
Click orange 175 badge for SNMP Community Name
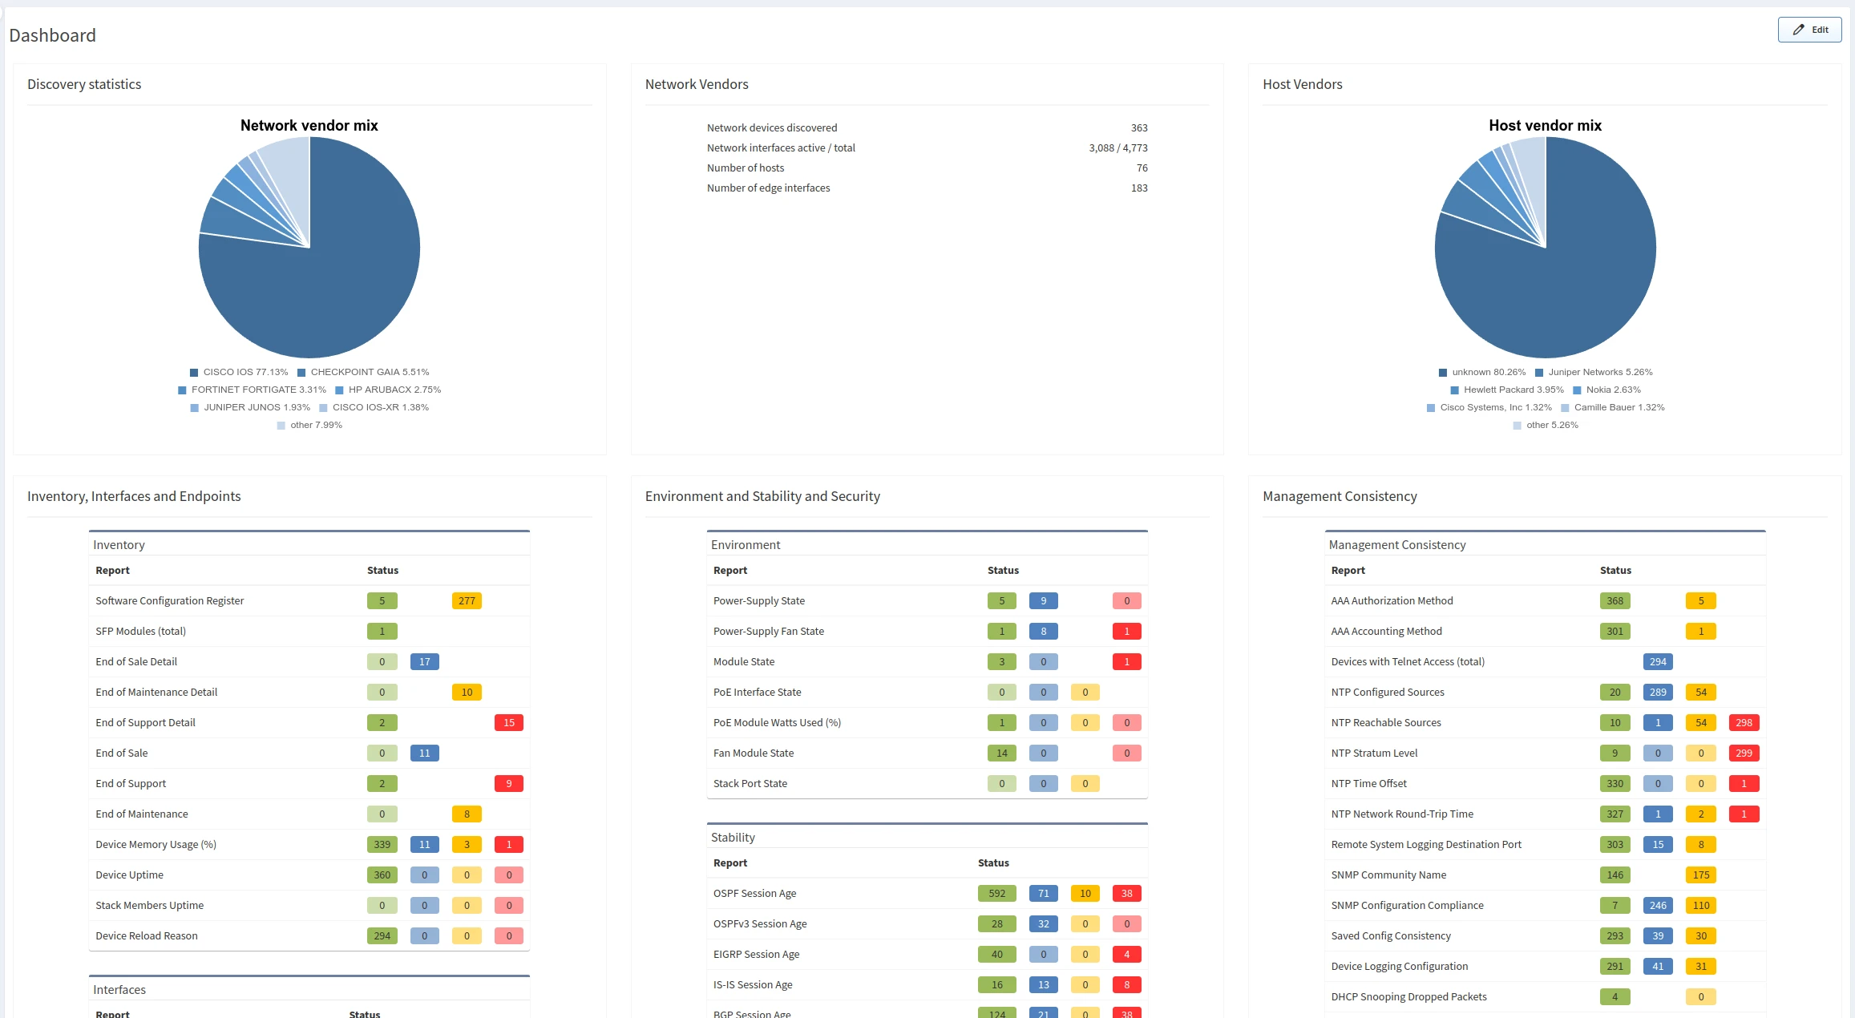point(1700,875)
